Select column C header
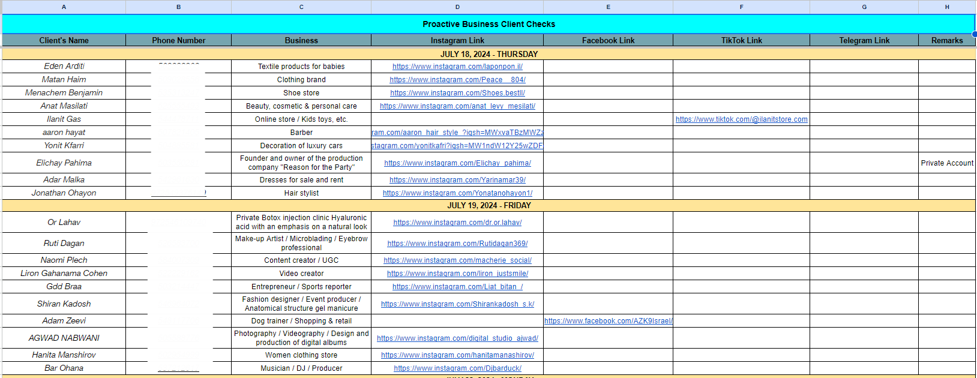Image resolution: width=977 pixels, height=378 pixels. pyautogui.click(x=301, y=7)
